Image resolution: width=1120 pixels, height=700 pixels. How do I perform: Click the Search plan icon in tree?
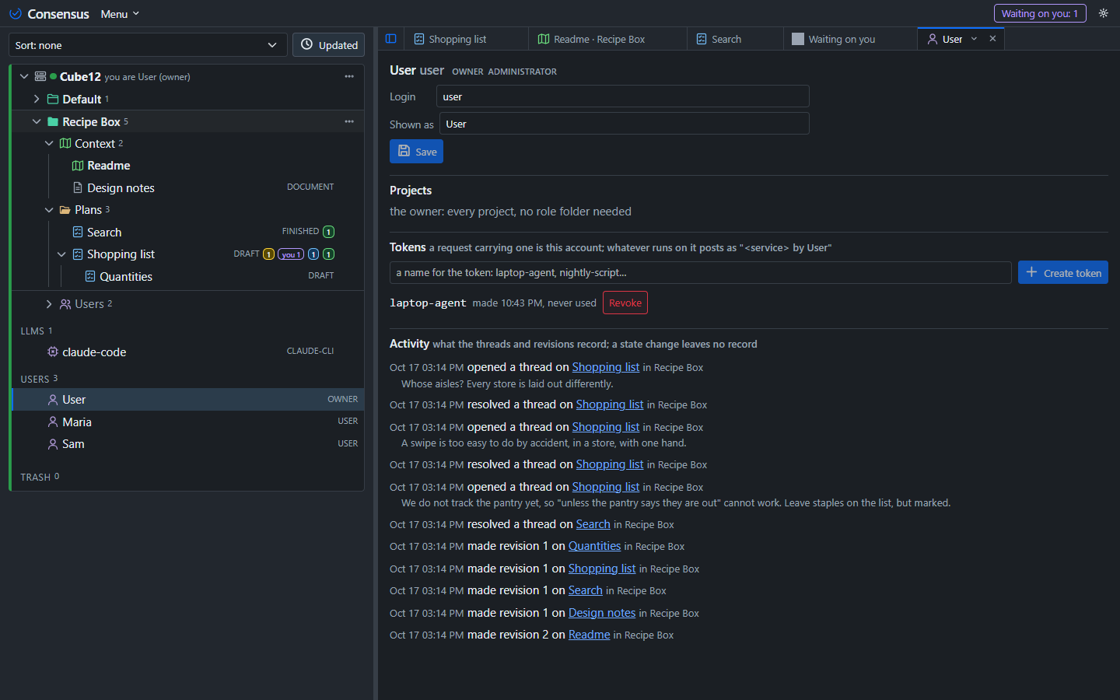tap(78, 232)
